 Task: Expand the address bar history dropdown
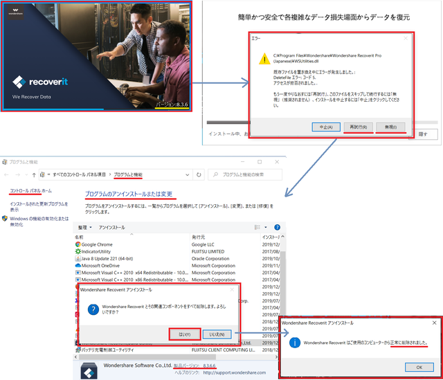click(x=187, y=175)
